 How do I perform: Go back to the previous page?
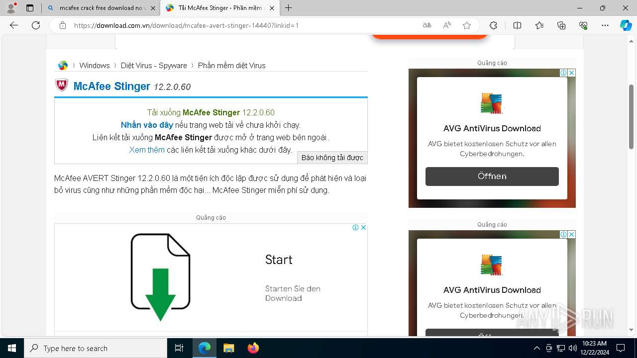pos(14,25)
